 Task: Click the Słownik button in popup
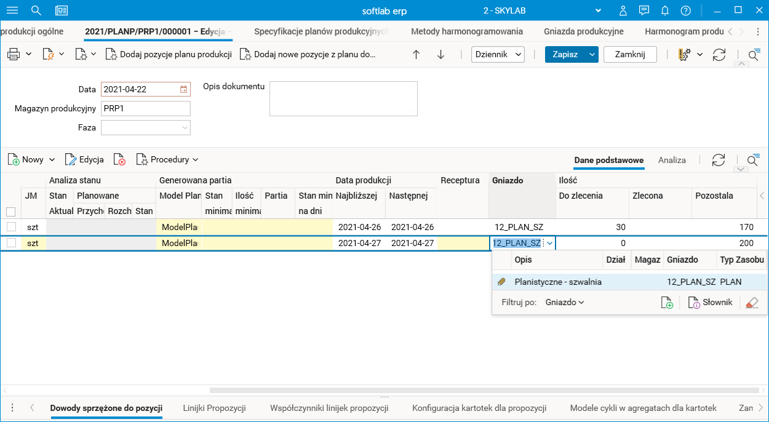(x=711, y=303)
